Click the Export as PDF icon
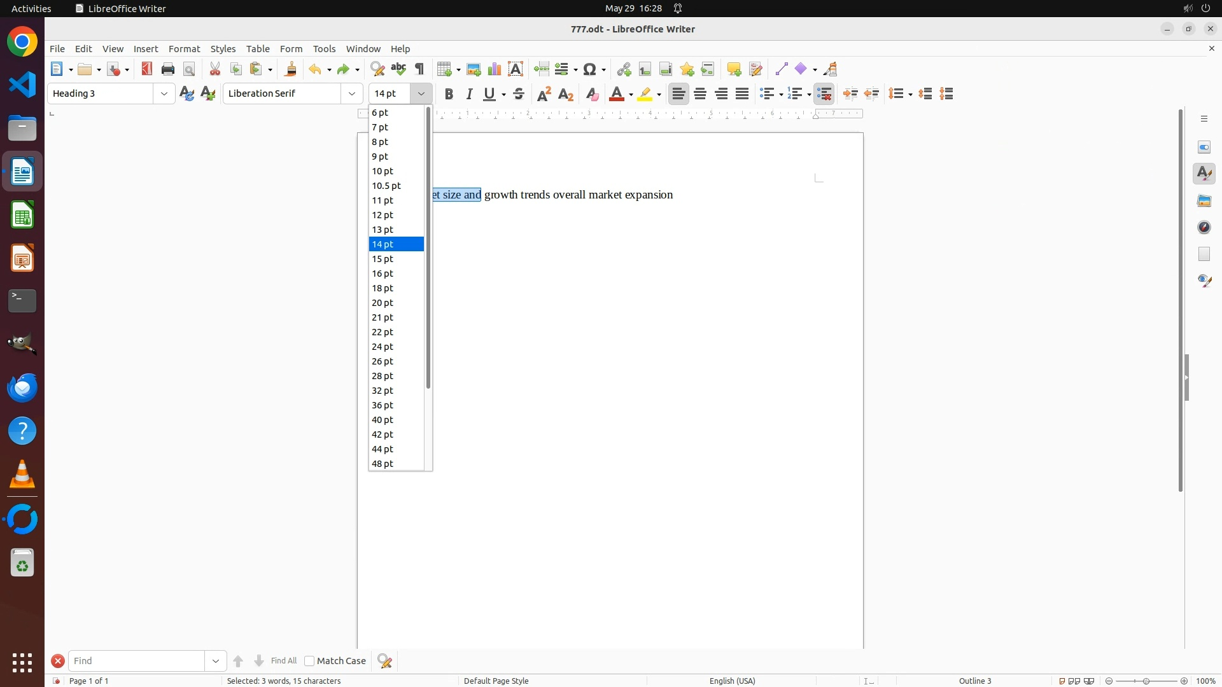 coord(147,69)
